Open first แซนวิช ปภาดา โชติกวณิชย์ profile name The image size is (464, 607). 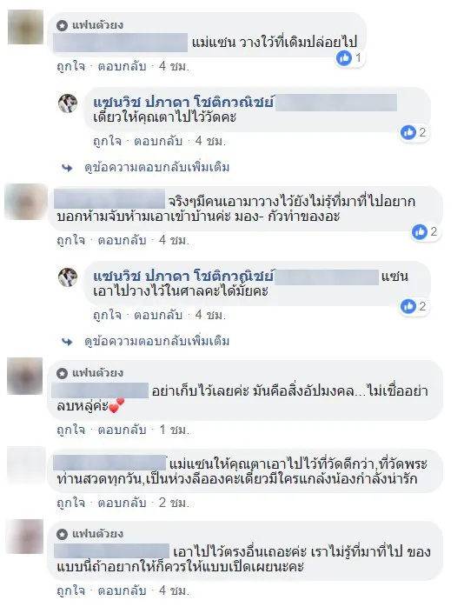[x=183, y=103]
